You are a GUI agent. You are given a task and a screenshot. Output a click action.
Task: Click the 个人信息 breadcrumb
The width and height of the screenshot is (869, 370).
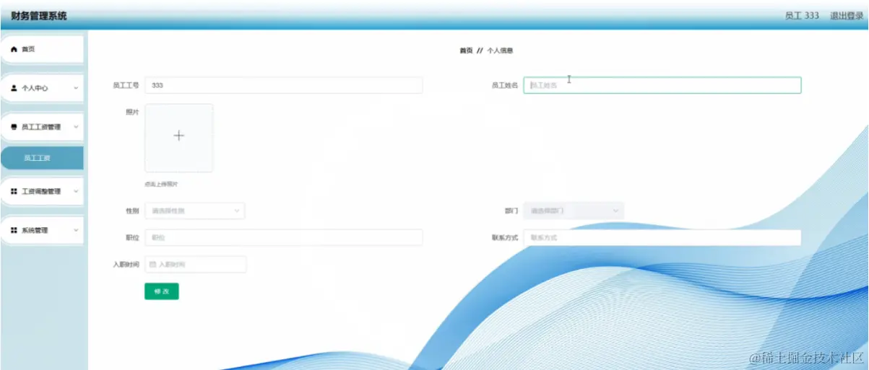tap(500, 51)
